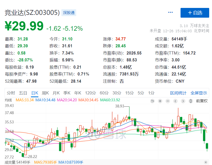Open the 前复权 adjustment dropdown
The width and height of the screenshot is (212, 165).
point(202,101)
